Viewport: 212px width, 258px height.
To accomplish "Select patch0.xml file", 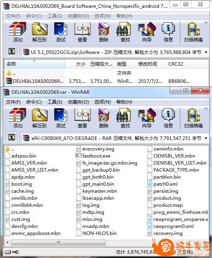I will tap(162, 184).
